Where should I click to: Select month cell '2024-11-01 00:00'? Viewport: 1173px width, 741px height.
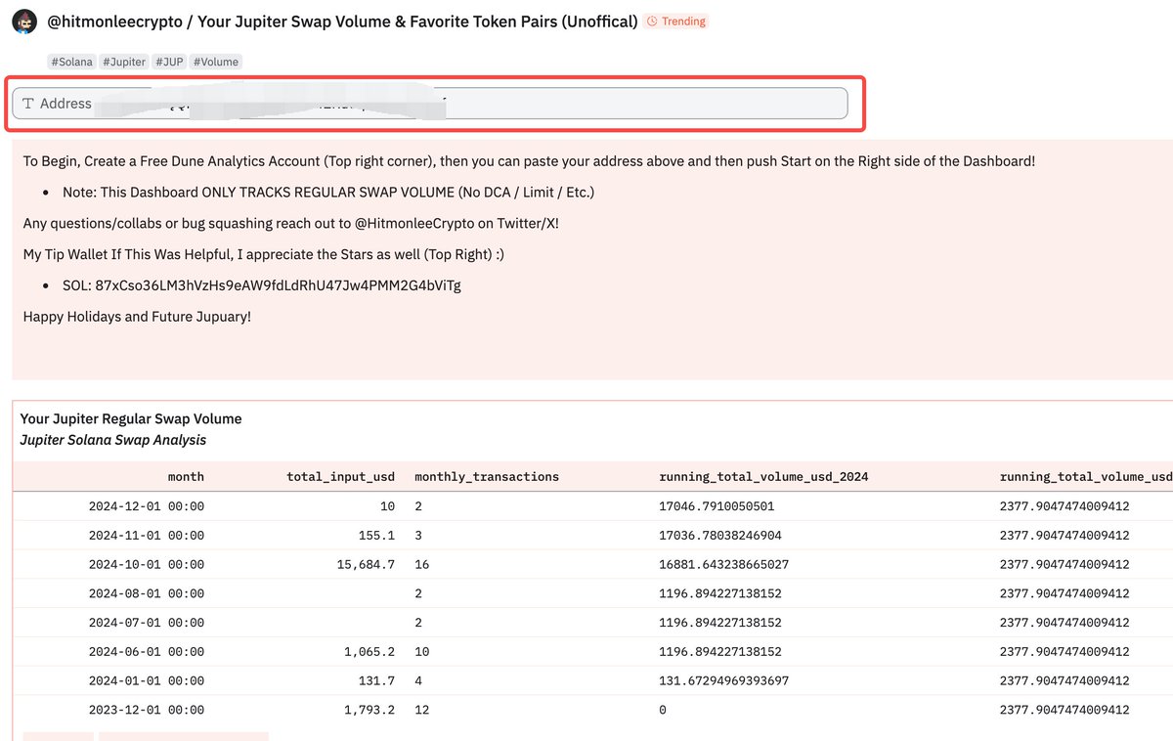point(147,536)
